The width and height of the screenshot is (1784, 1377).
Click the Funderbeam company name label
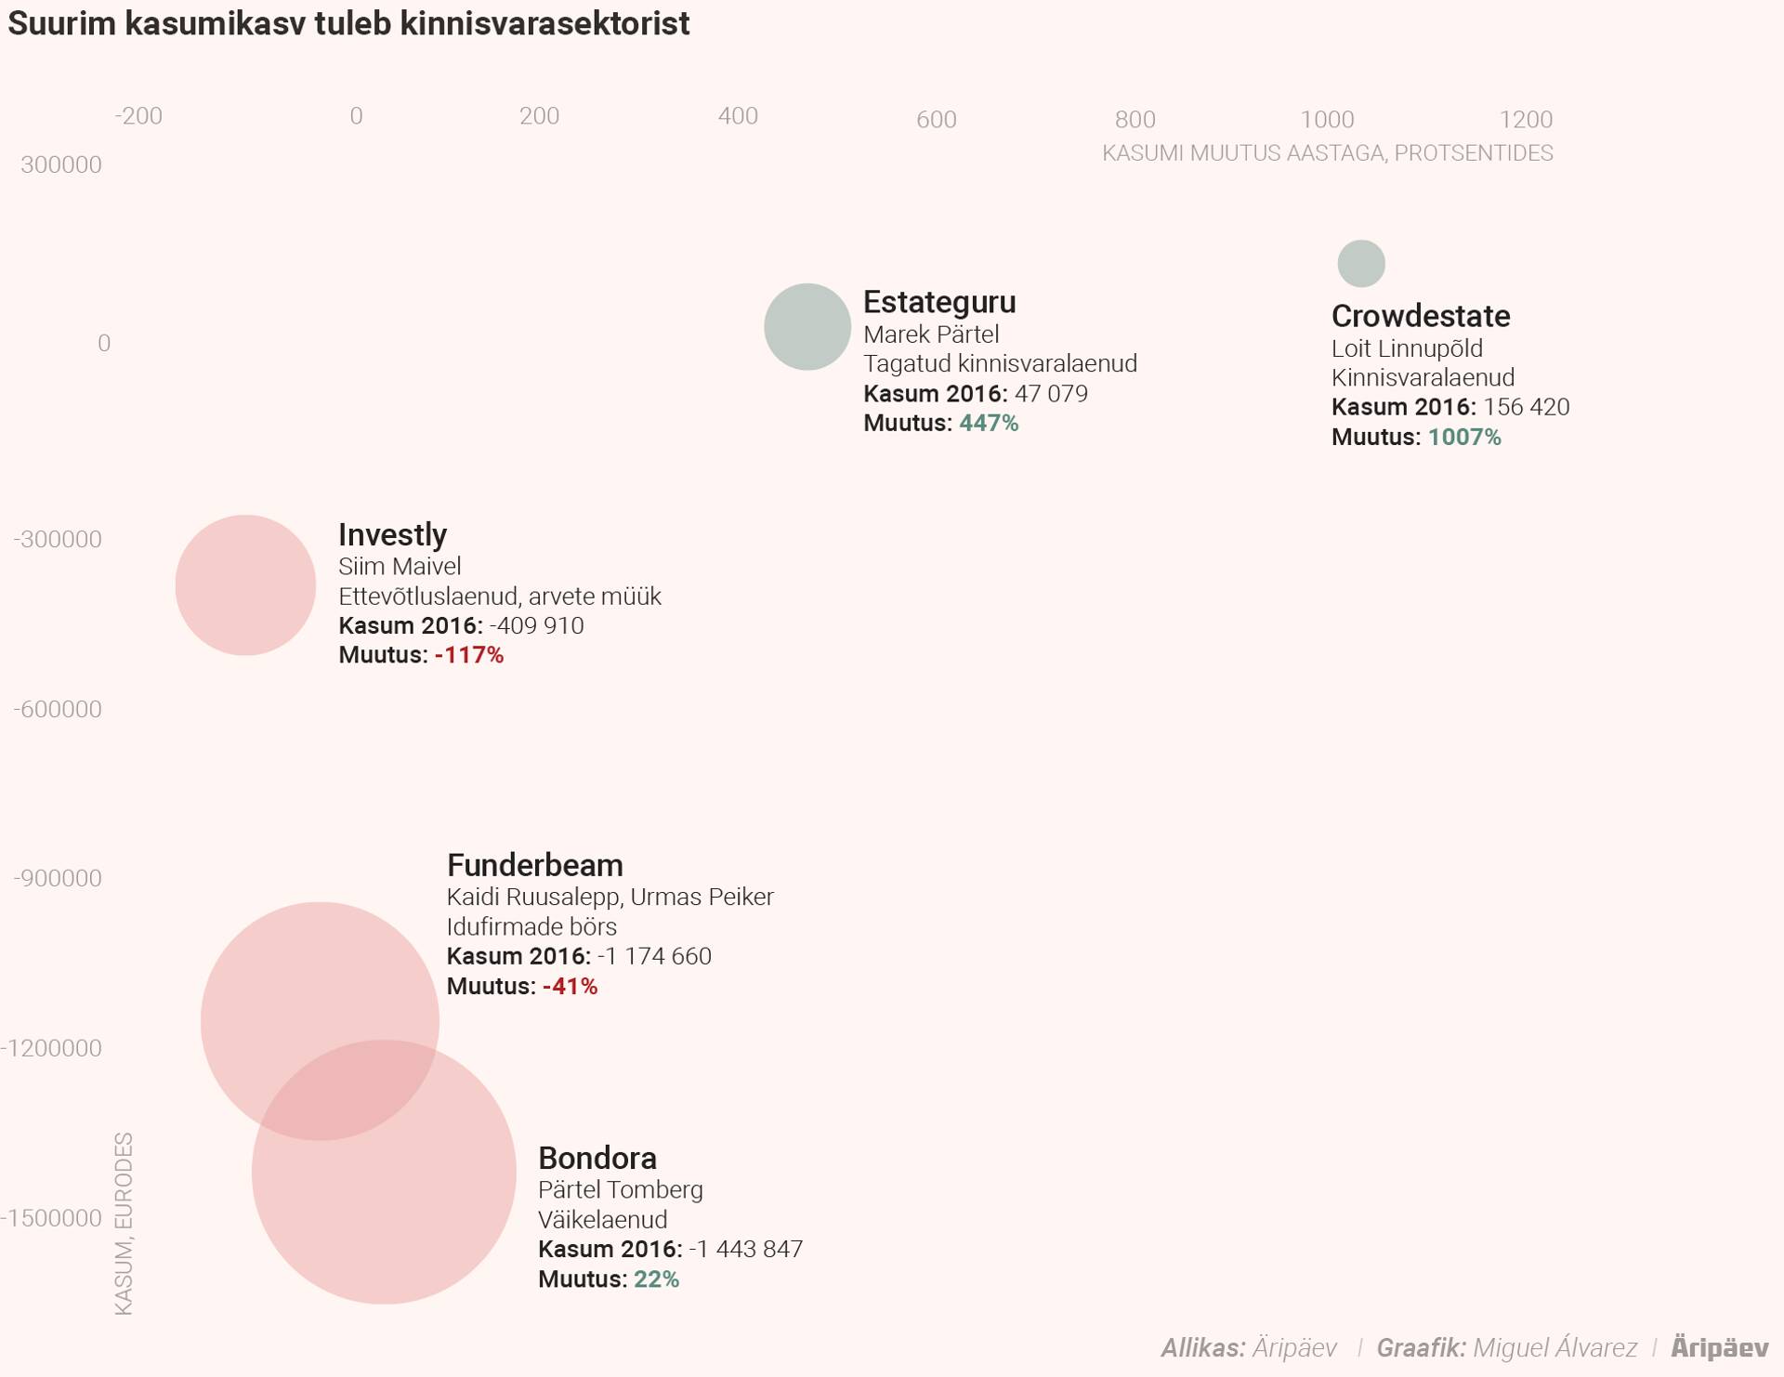tap(534, 865)
